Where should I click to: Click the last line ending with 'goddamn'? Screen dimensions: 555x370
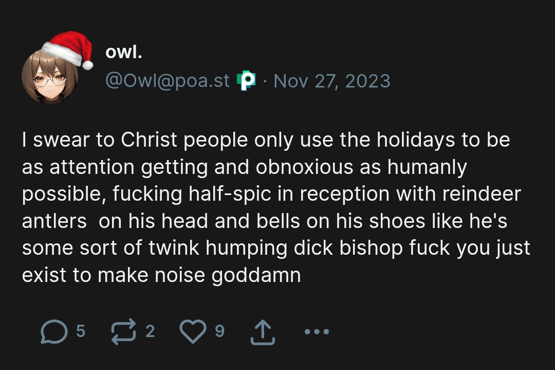click(x=161, y=275)
